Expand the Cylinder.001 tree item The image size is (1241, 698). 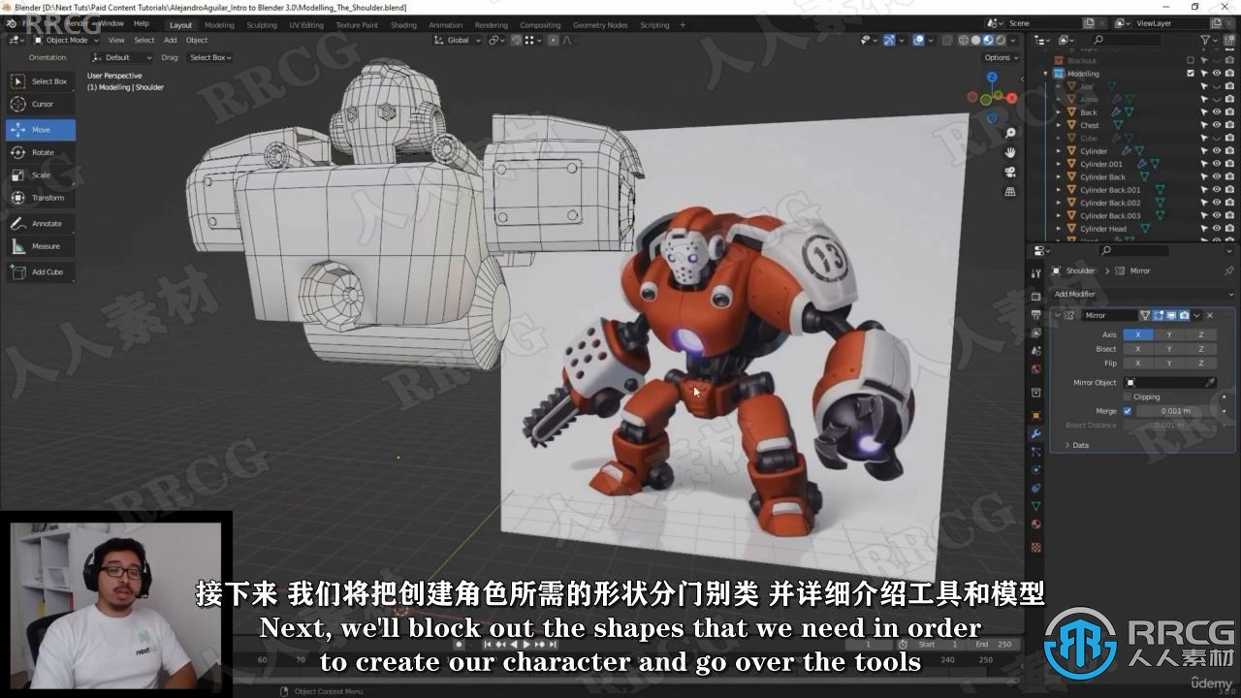pos(1059,164)
